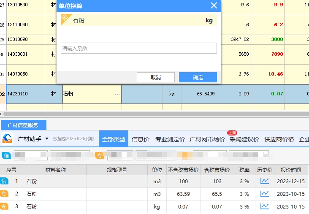Select code cell 14070050
309x214 pixels.
(x=26, y=74)
